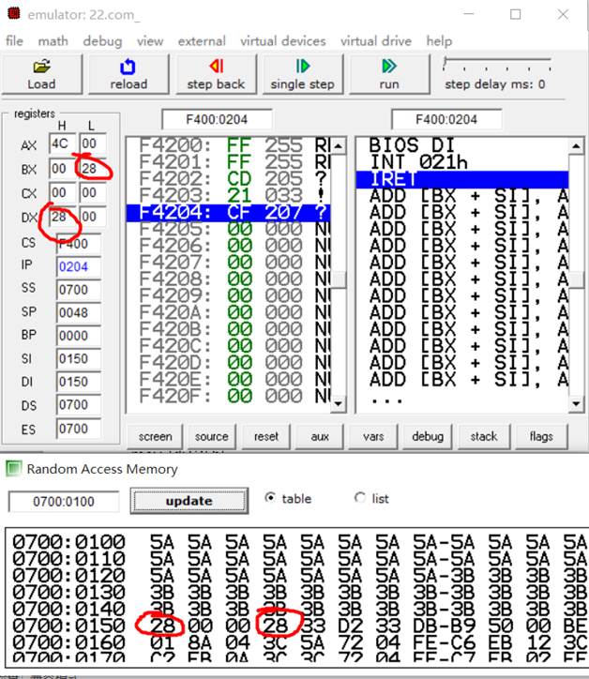
Task: Click the emulator app icon in title bar
Action: (x=13, y=14)
